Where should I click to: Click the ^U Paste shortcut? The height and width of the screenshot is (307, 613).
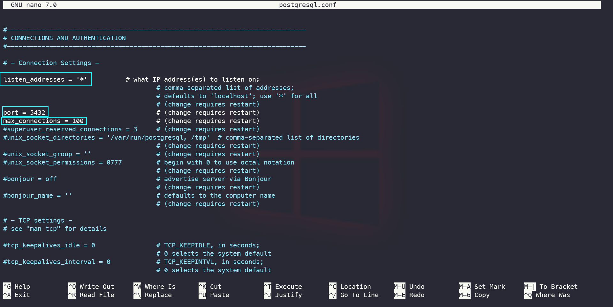pos(214,295)
